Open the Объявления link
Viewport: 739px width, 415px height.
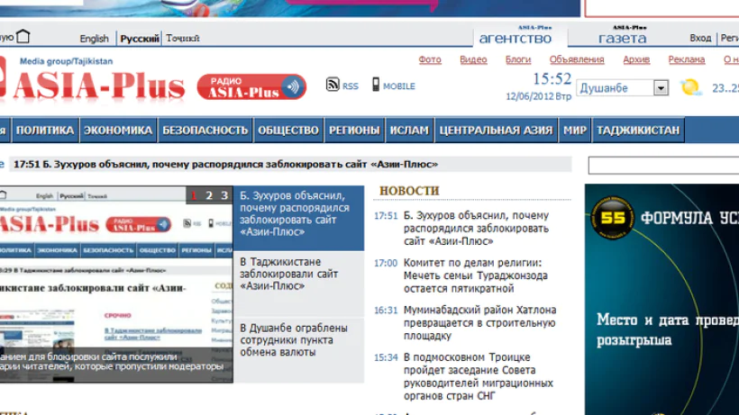coord(577,59)
